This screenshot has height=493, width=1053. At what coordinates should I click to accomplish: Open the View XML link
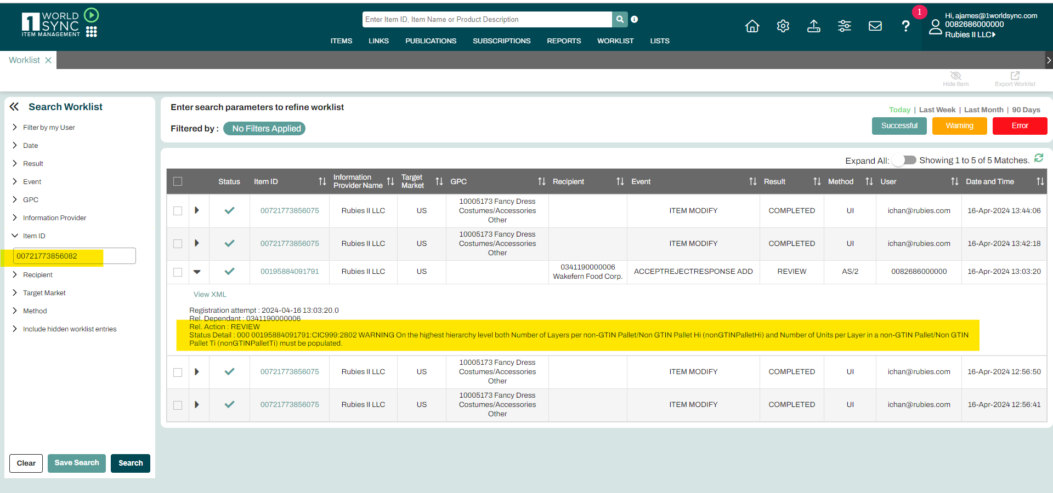[210, 294]
